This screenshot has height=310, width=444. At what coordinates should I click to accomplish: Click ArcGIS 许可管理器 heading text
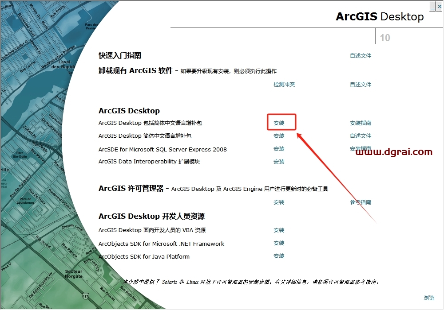click(x=131, y=188)
